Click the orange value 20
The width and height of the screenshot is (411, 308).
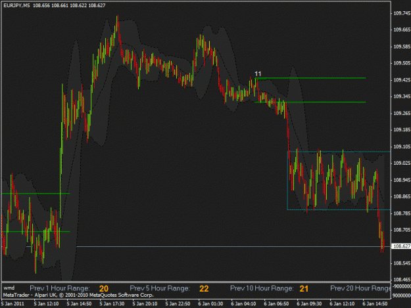coord(104,289)
